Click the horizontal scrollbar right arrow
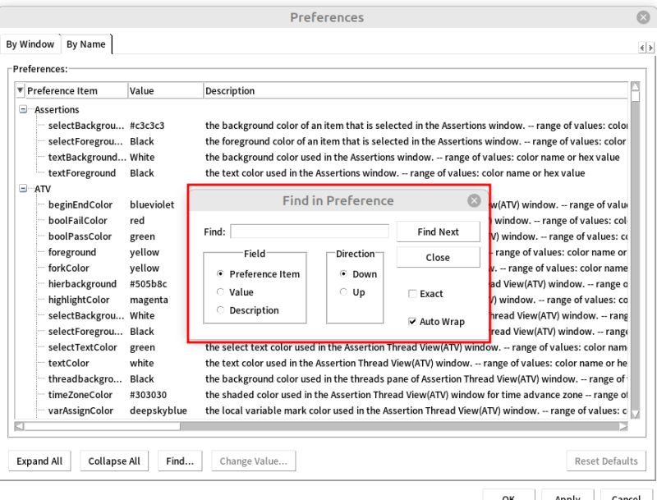Viewport: 657px width, 500px height. click(x=623, y=426)
